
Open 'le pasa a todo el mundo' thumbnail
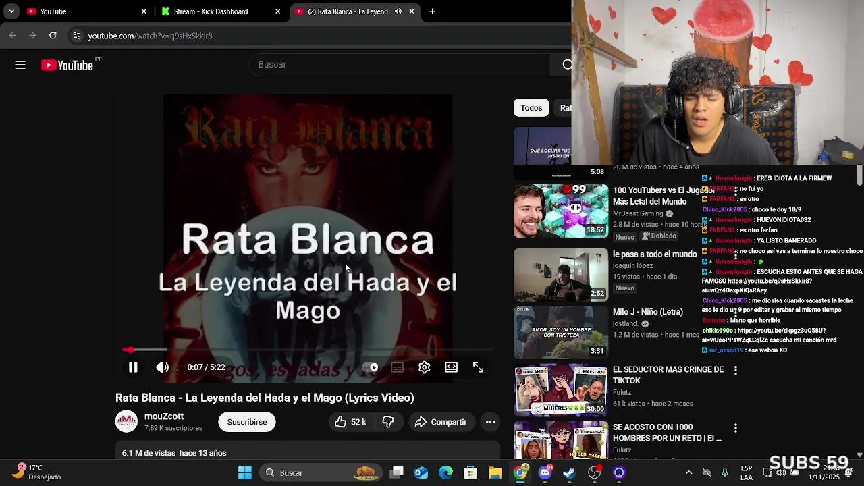click(561, 275)
